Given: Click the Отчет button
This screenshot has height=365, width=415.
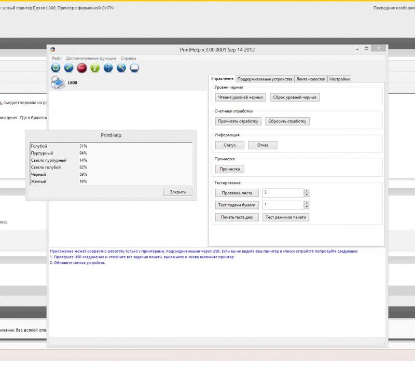Looking at the screenshot, I should tap(263, 145).
